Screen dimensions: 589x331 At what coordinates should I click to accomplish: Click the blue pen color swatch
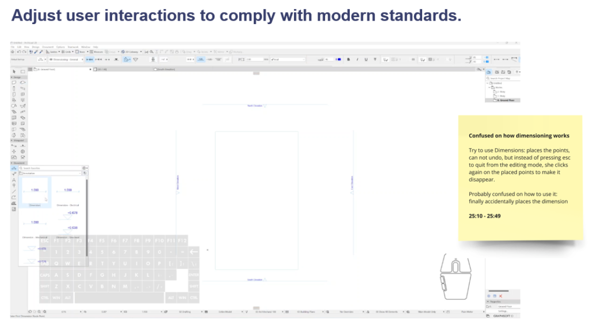pos(339,59)
